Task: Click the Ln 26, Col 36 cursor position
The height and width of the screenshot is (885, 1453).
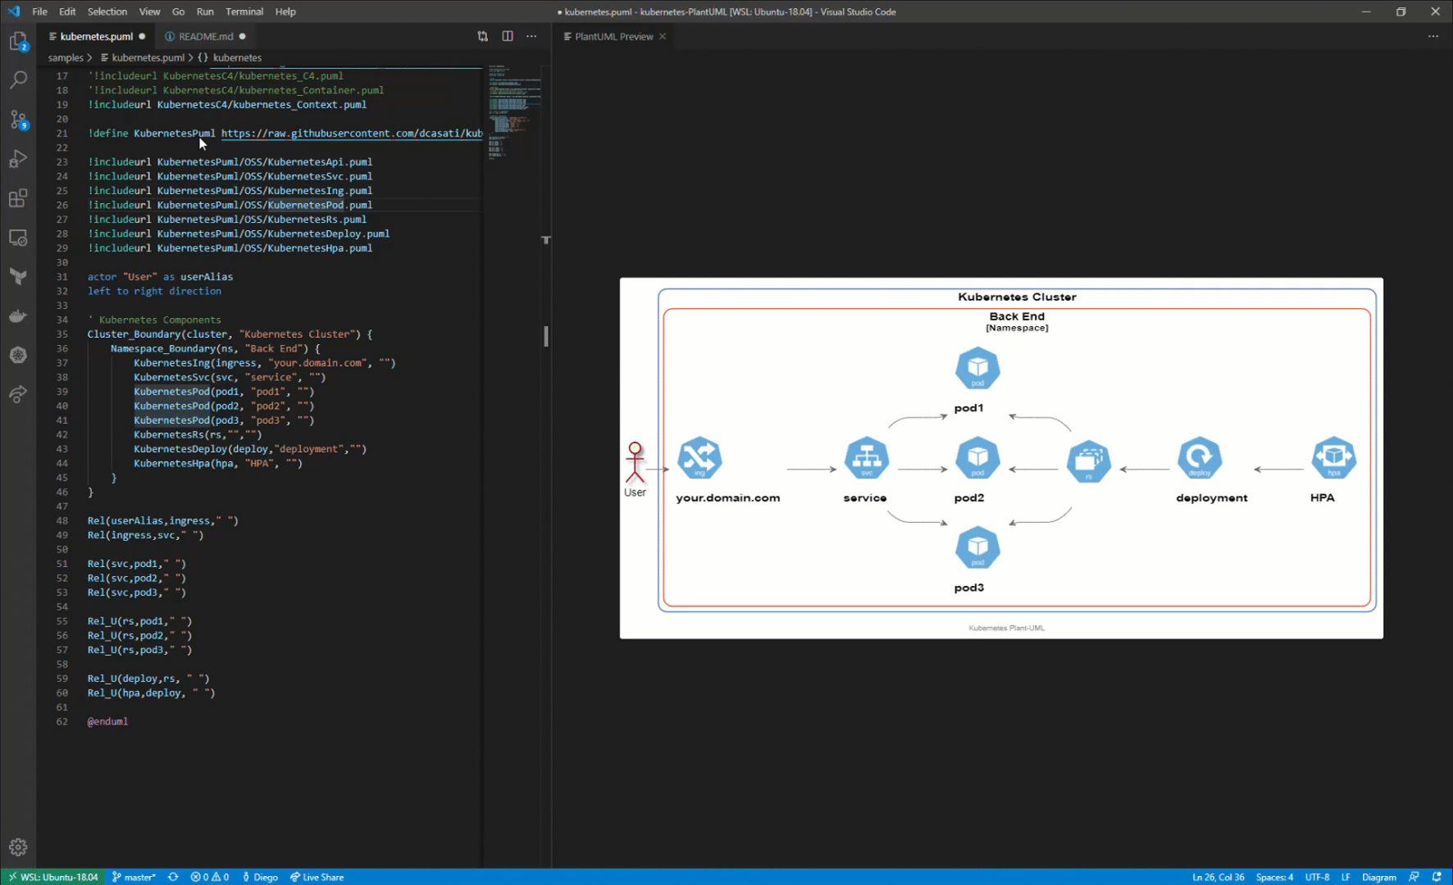Action: point(1218,877)
